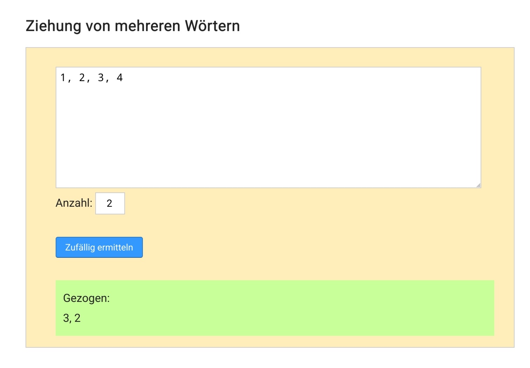Click the word "mehreren" in the heading

click(147, 26)
